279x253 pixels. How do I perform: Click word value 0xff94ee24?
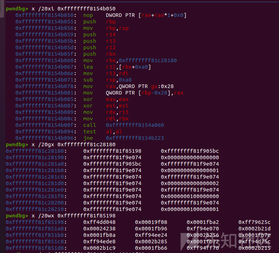tap(151, 235)
